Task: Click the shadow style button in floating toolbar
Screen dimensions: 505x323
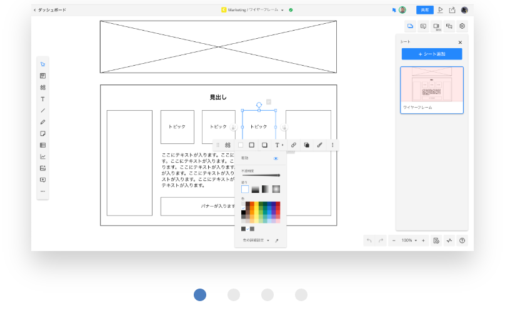Action: tap(264, 145)
